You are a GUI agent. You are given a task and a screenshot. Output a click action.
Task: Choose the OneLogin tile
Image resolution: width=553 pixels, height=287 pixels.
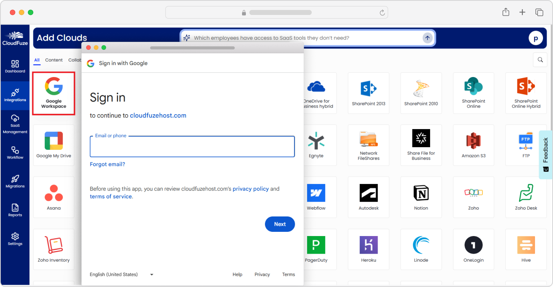(473, 249)
